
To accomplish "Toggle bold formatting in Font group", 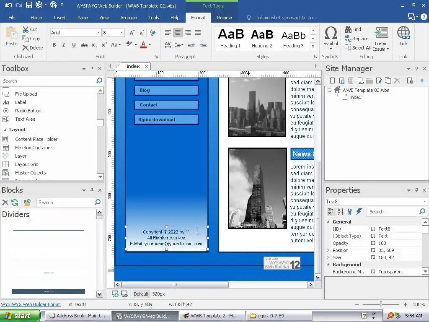I will (x=54, y=45).
